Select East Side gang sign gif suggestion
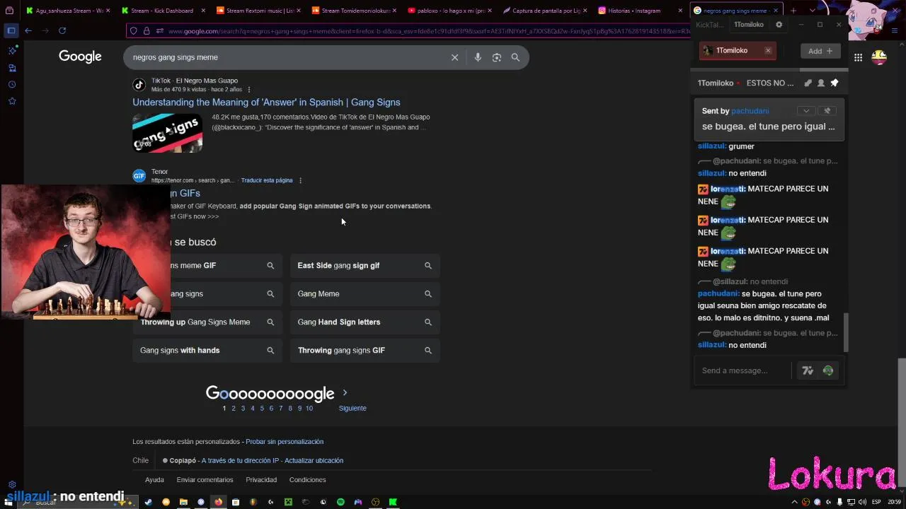 (x=365, y=265)
